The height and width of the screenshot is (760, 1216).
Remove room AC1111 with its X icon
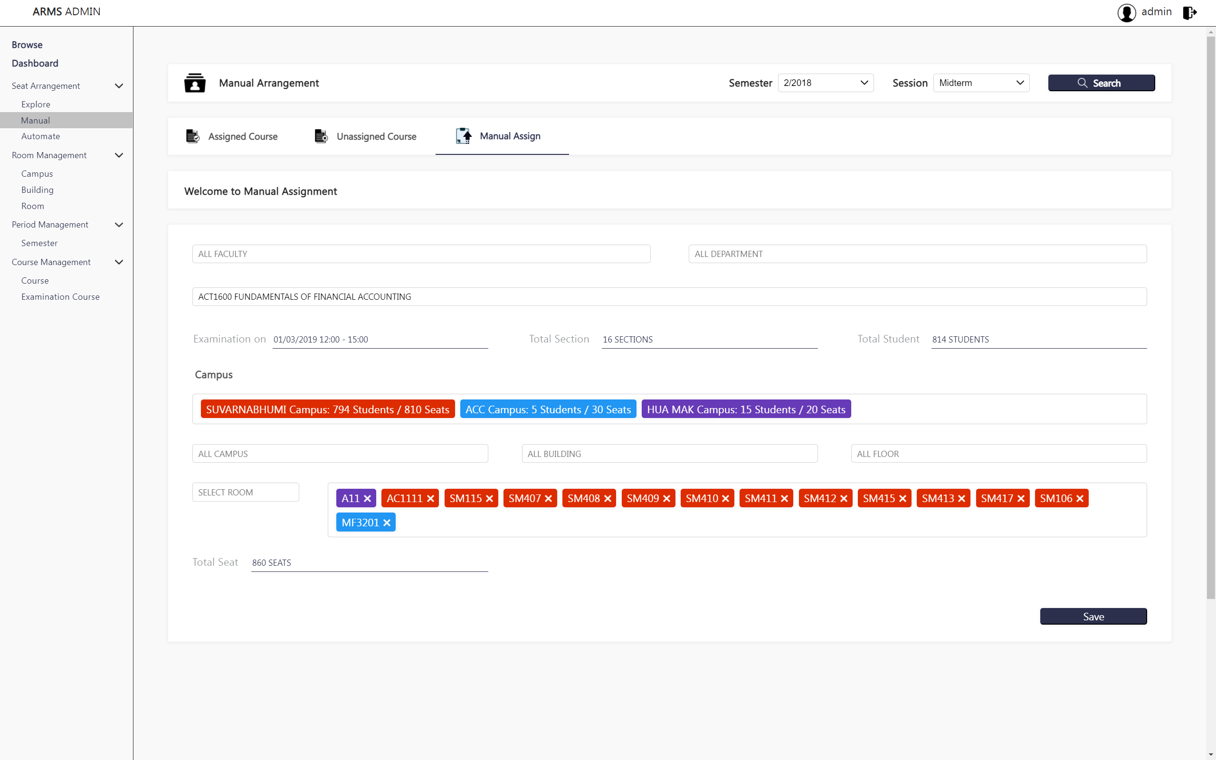[x=431, y=498]
